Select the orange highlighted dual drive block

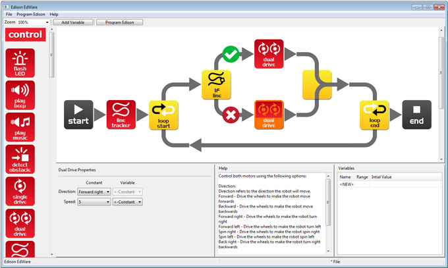pyautogui.click(x=269, y=115)
